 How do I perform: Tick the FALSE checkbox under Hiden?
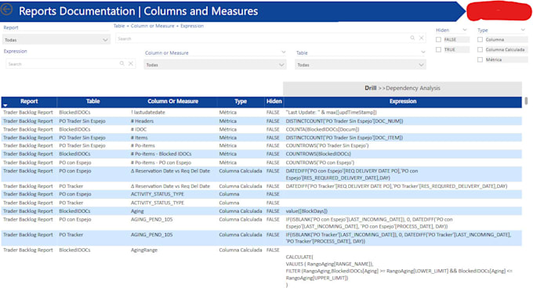(x=438, y=40)
